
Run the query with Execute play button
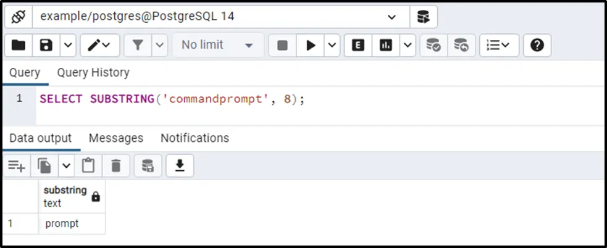point(311,45)
